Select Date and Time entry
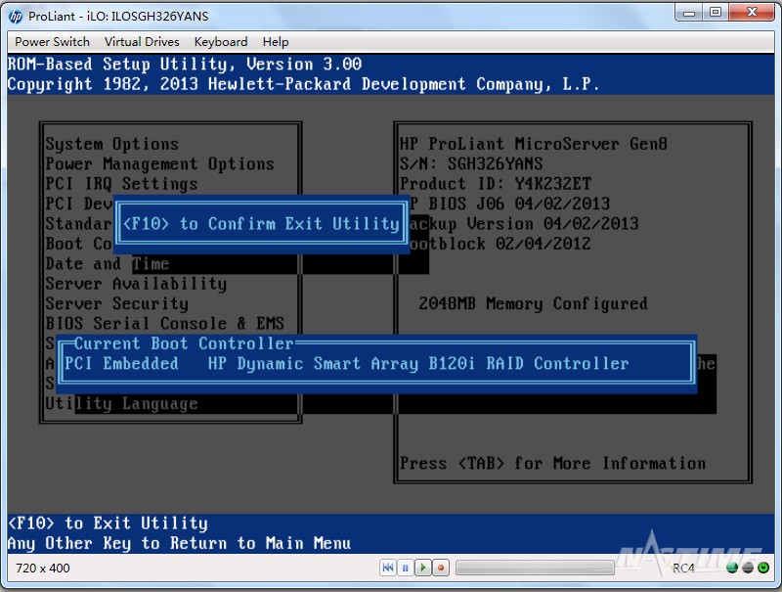This screenshot has width=782, height=592. pos(108,263)
